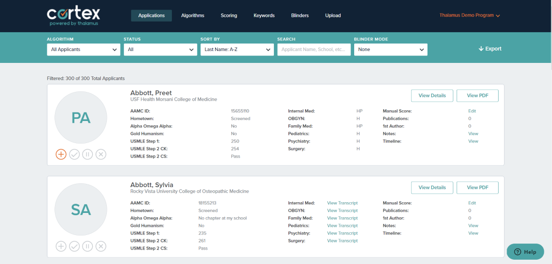The image size is (552, 264).
Task: Click the name Abbott, Sylvia
Action: point(151,185)
